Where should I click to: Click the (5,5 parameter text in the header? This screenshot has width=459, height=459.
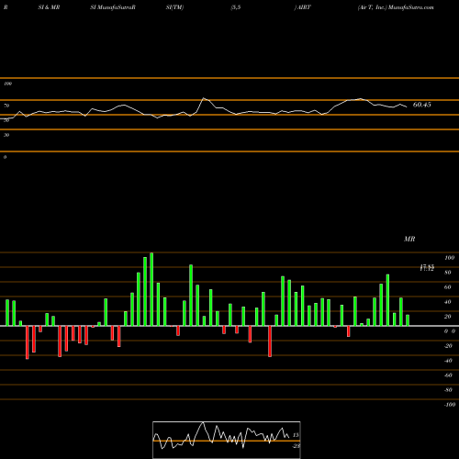point(236,7)
